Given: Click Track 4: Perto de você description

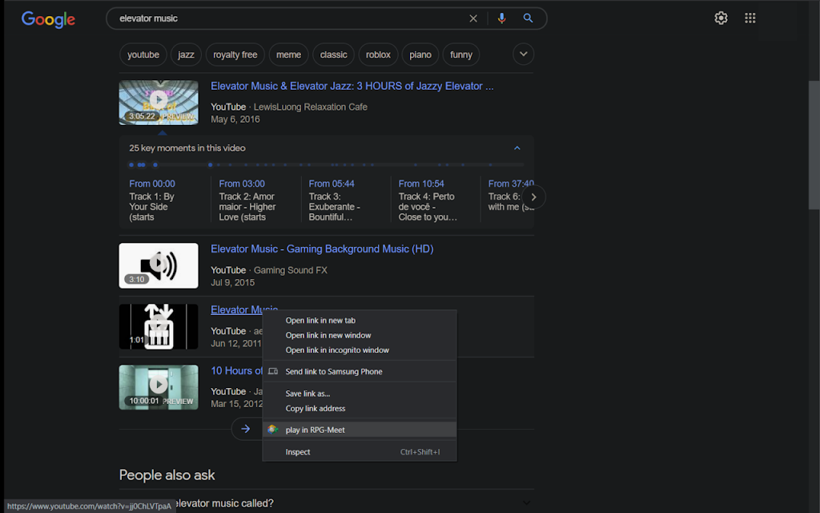Looking at the screenshot, I should (x=428, y=207).
